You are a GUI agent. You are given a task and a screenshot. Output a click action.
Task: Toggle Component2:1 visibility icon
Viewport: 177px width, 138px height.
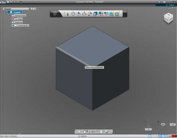13,25
